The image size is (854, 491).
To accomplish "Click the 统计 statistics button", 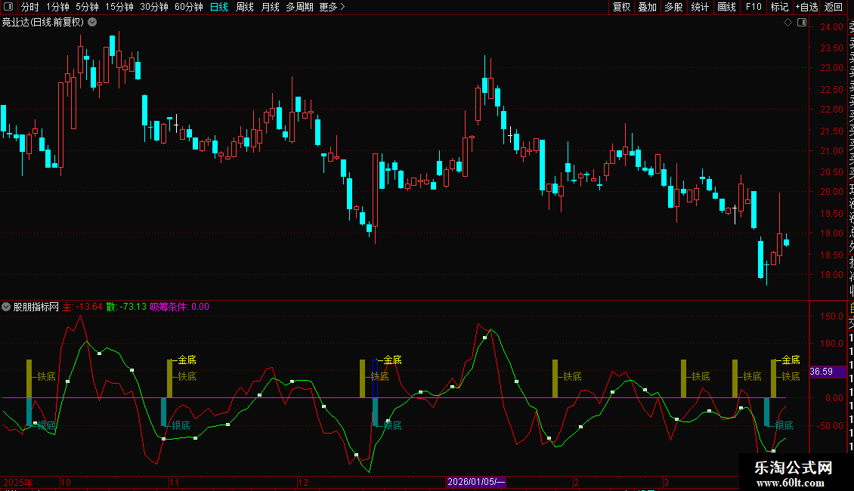I will (700, 7).
